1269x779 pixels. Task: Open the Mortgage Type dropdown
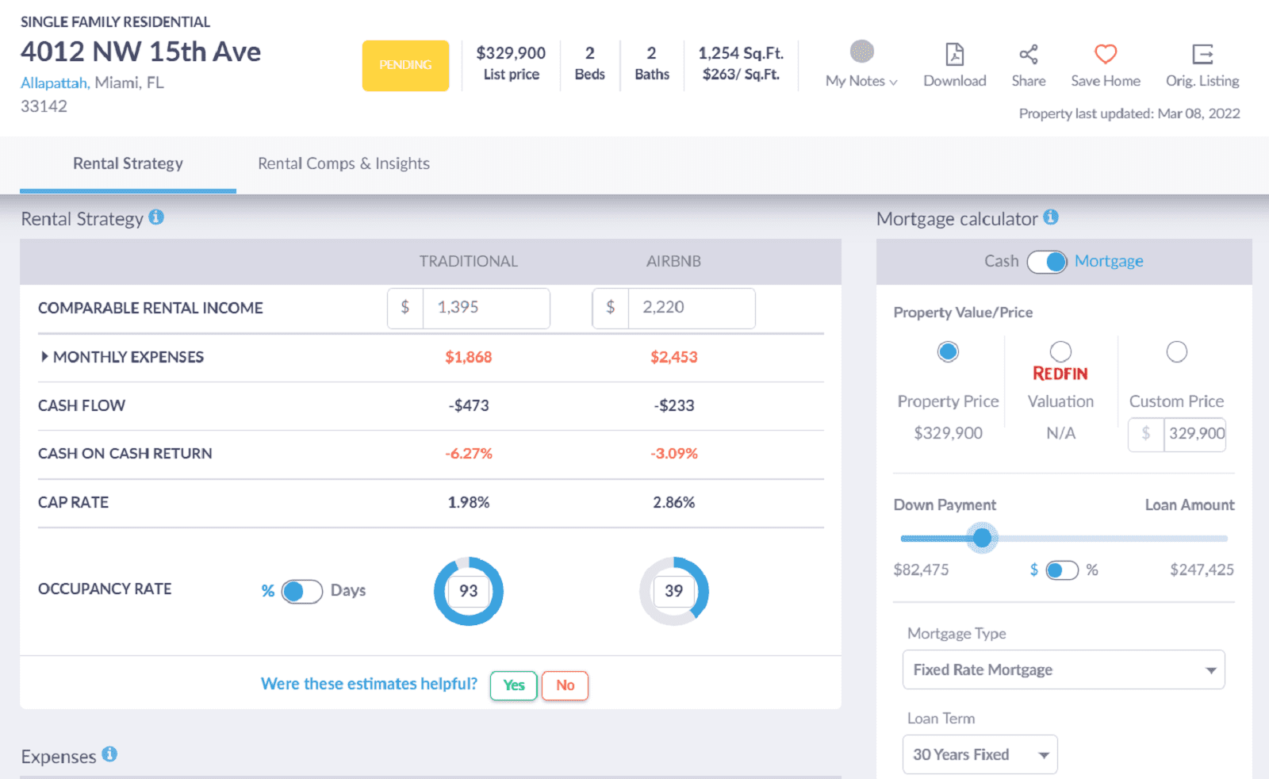[x=1063, y=670]
